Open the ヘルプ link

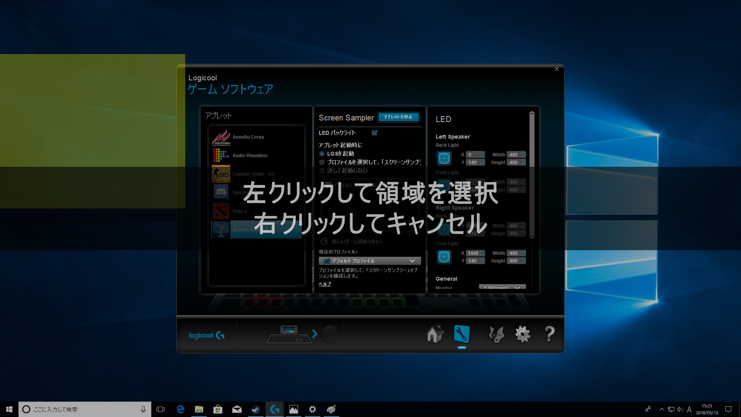(325, 284)
